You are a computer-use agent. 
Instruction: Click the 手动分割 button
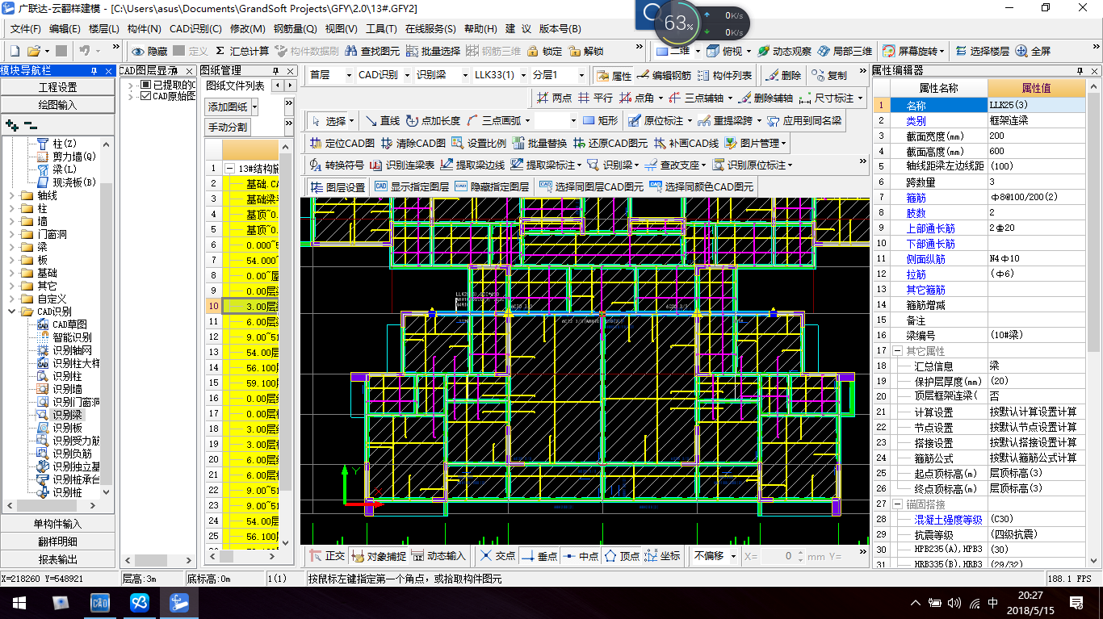[x=228, y=128]
